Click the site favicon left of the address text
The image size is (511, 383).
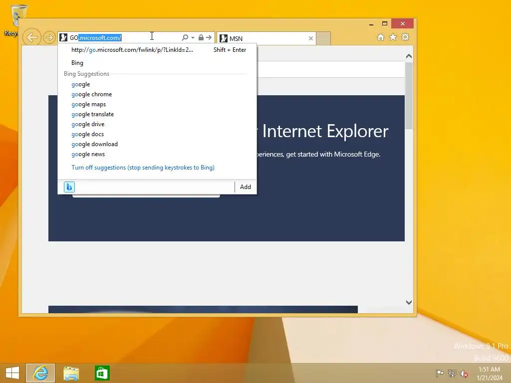coord(63,37)
